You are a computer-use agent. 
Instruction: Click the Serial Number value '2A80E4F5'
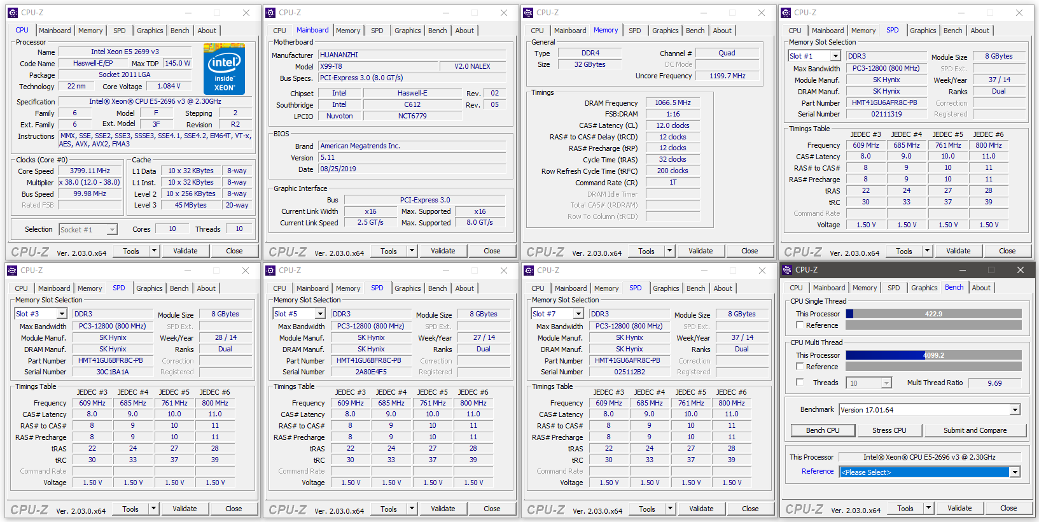click(371, 372)
